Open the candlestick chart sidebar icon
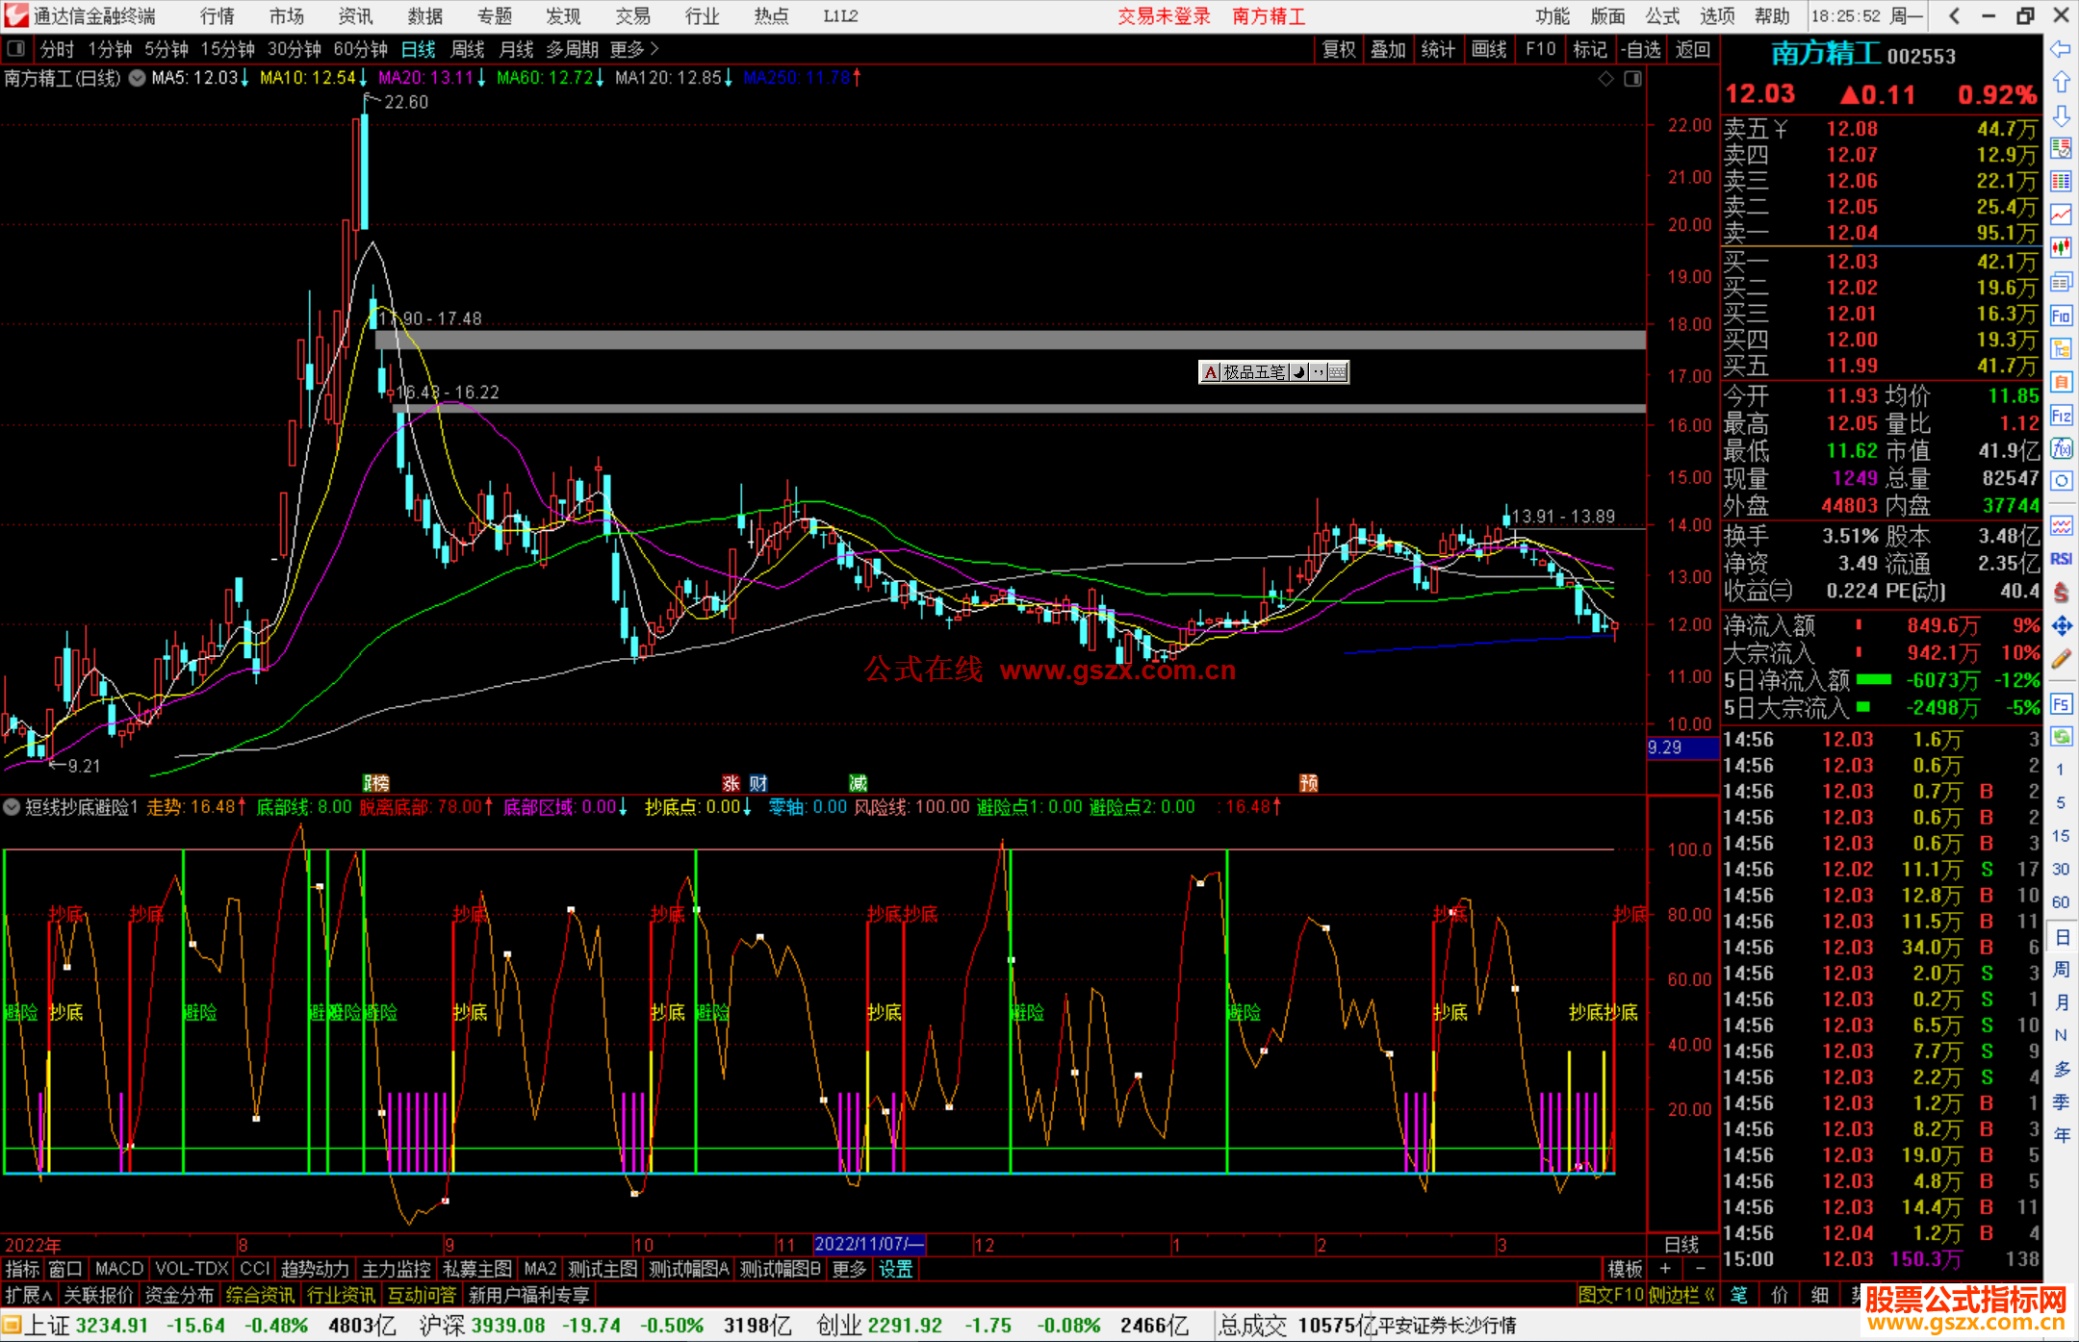 pyautogui.click(x=2061, y=248)
